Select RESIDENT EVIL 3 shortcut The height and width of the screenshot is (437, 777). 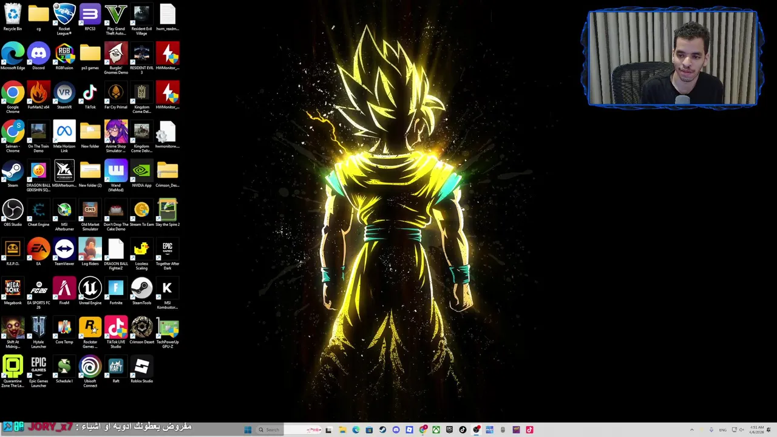(141, 59)
